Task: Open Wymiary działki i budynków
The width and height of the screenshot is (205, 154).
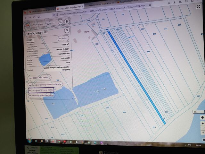Action: coord(42,96)
